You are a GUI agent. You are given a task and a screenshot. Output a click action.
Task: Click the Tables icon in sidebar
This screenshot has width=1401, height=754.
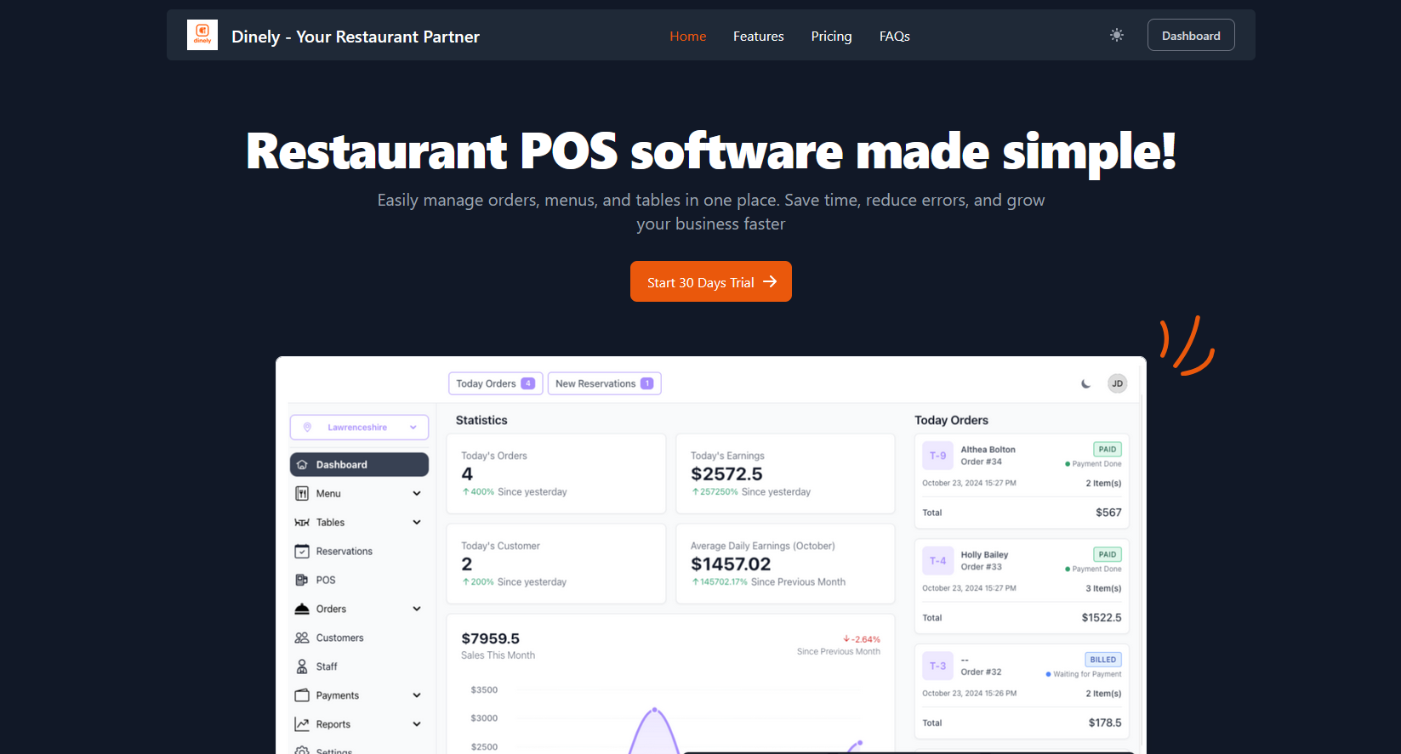pyautogui.click(x=302, y=523)
